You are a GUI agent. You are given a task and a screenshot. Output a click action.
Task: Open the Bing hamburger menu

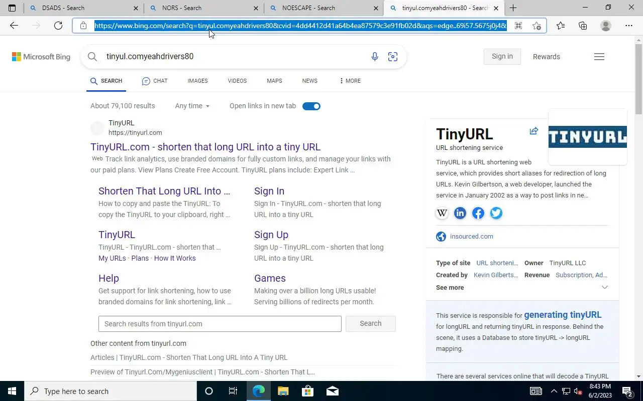[599, 57]
